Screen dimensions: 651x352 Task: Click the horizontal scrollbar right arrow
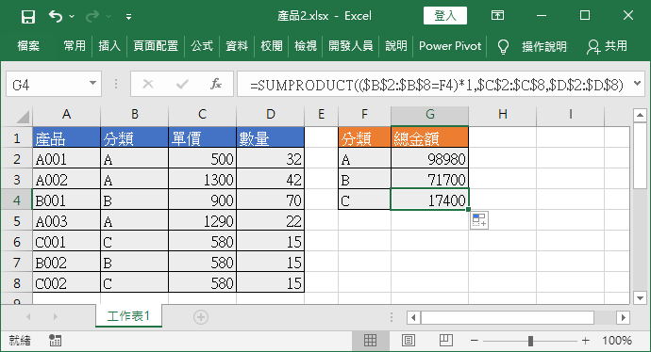tap(623, 317)
